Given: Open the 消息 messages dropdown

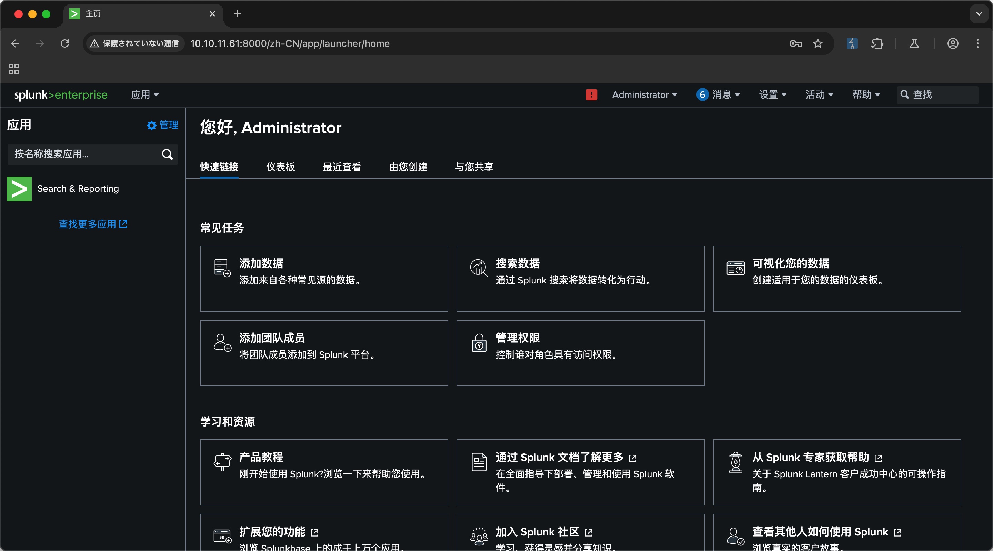Looking at the screenshot, I should click(x=718, y=94).
